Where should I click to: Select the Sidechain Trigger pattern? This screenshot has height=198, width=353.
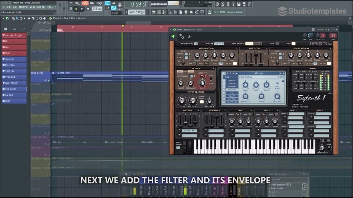[14, 35]
